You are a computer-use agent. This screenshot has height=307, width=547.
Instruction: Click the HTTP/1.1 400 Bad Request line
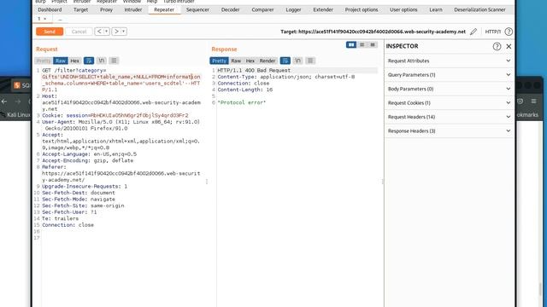[254, 70]
